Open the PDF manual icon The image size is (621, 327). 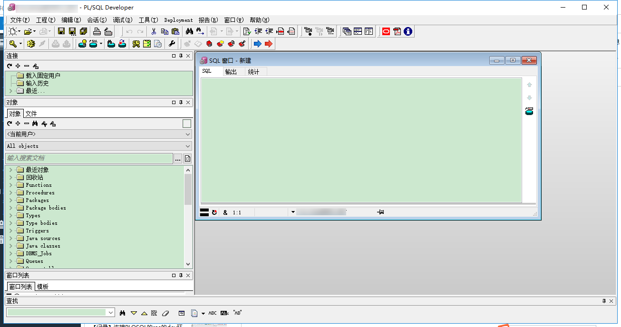click(x=397, y=31)
